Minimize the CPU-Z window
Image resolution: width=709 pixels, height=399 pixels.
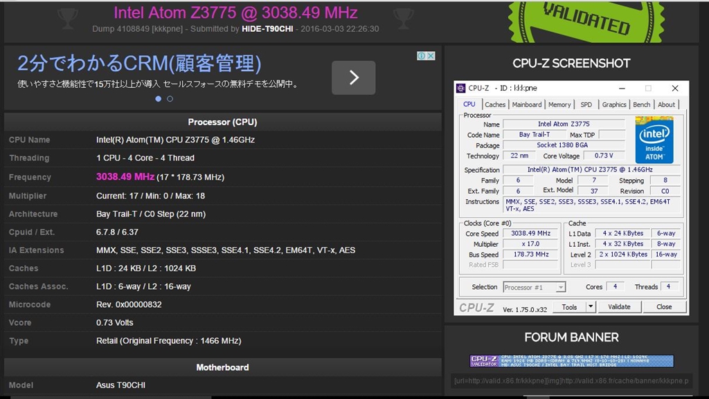[622, 89]
